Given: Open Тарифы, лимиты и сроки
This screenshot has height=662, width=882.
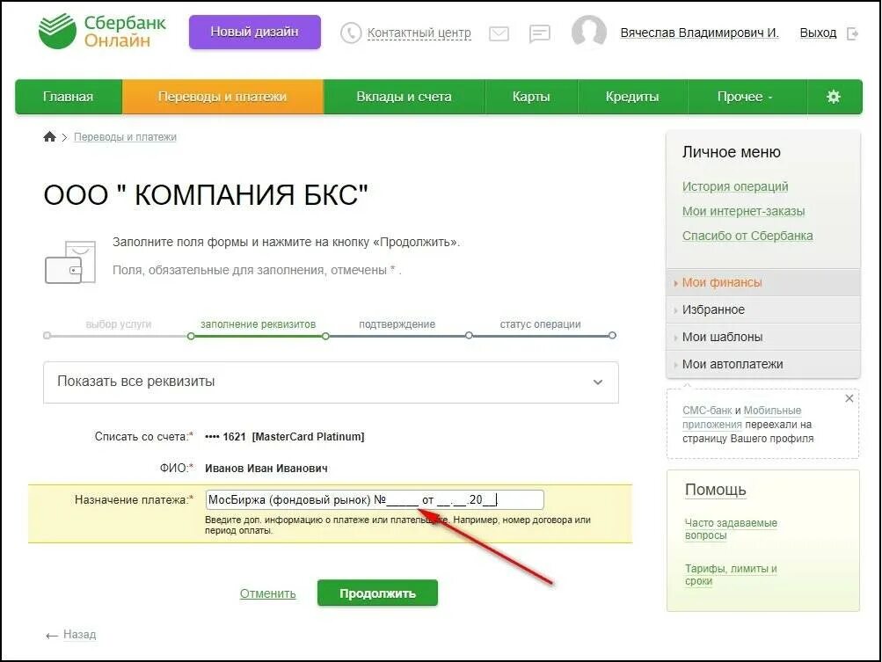Looking at the screenshot, I should (730, 575).
